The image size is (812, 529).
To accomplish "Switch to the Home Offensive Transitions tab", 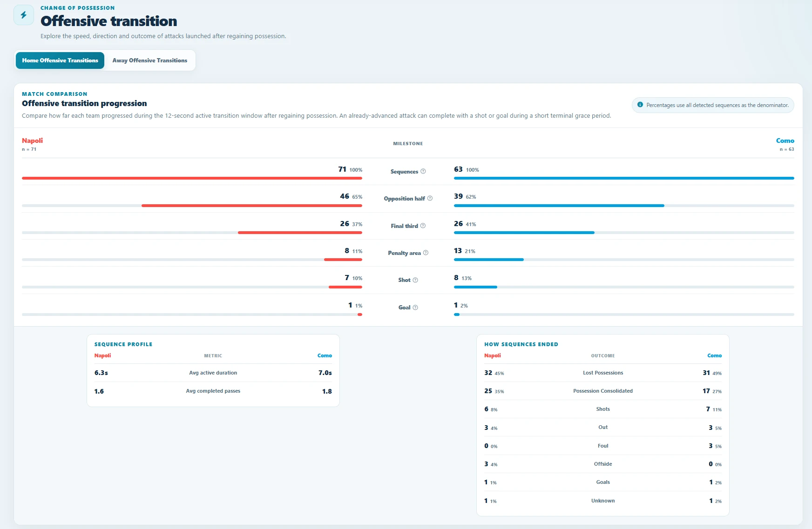I will point(60,60).
